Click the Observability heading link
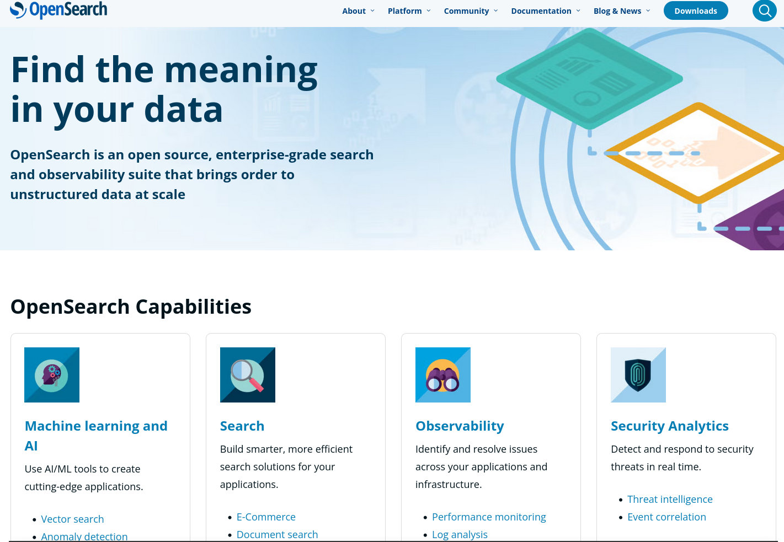 click(460, 426)
